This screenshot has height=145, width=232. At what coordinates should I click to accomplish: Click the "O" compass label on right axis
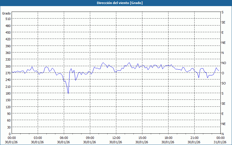pyautogui.click(x=223, y=73)
